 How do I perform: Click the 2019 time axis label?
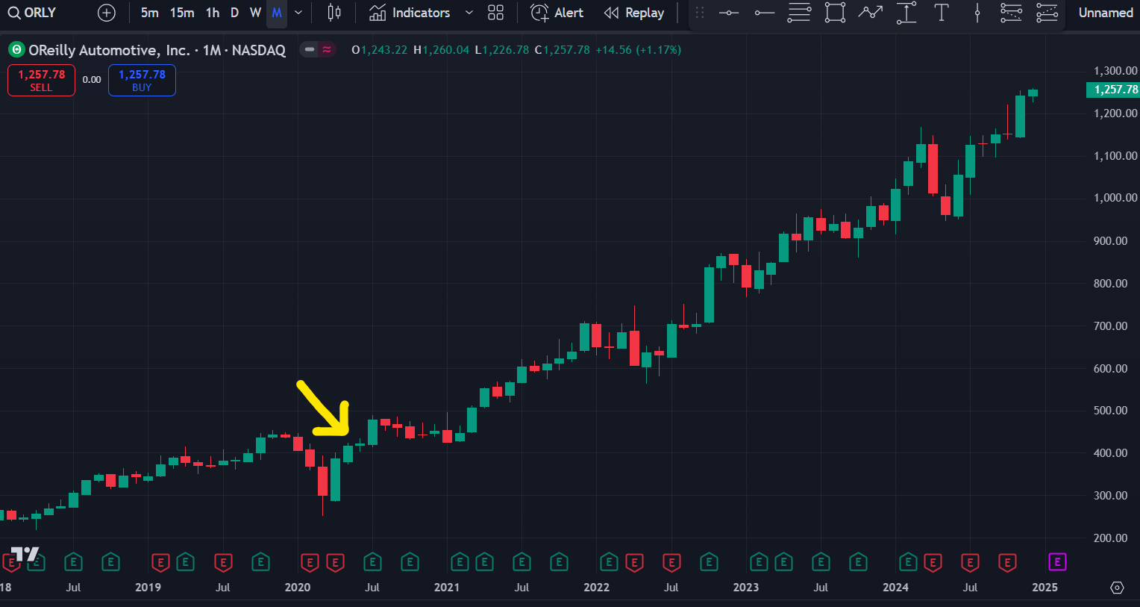tap(148, 588)
